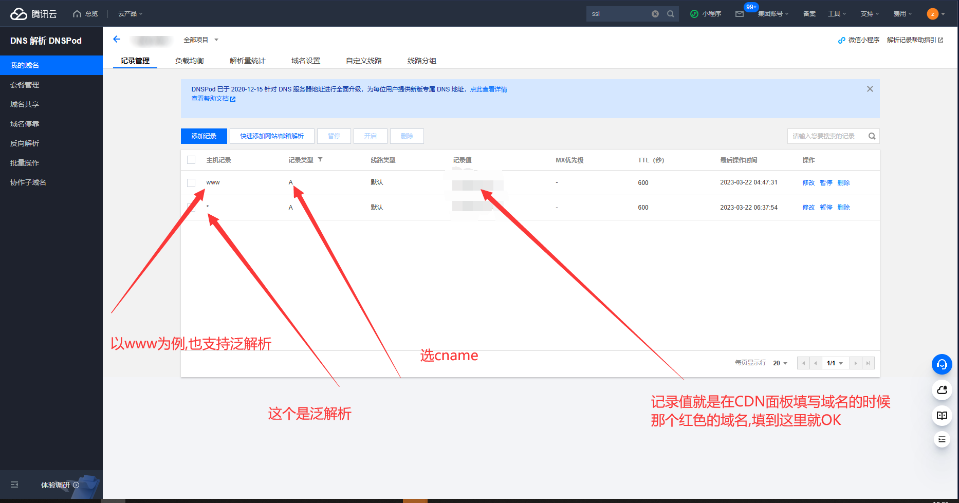Viewport: 959px width, 503px height.
Task: Go back with the blue arrow
Action: point(117,39)
